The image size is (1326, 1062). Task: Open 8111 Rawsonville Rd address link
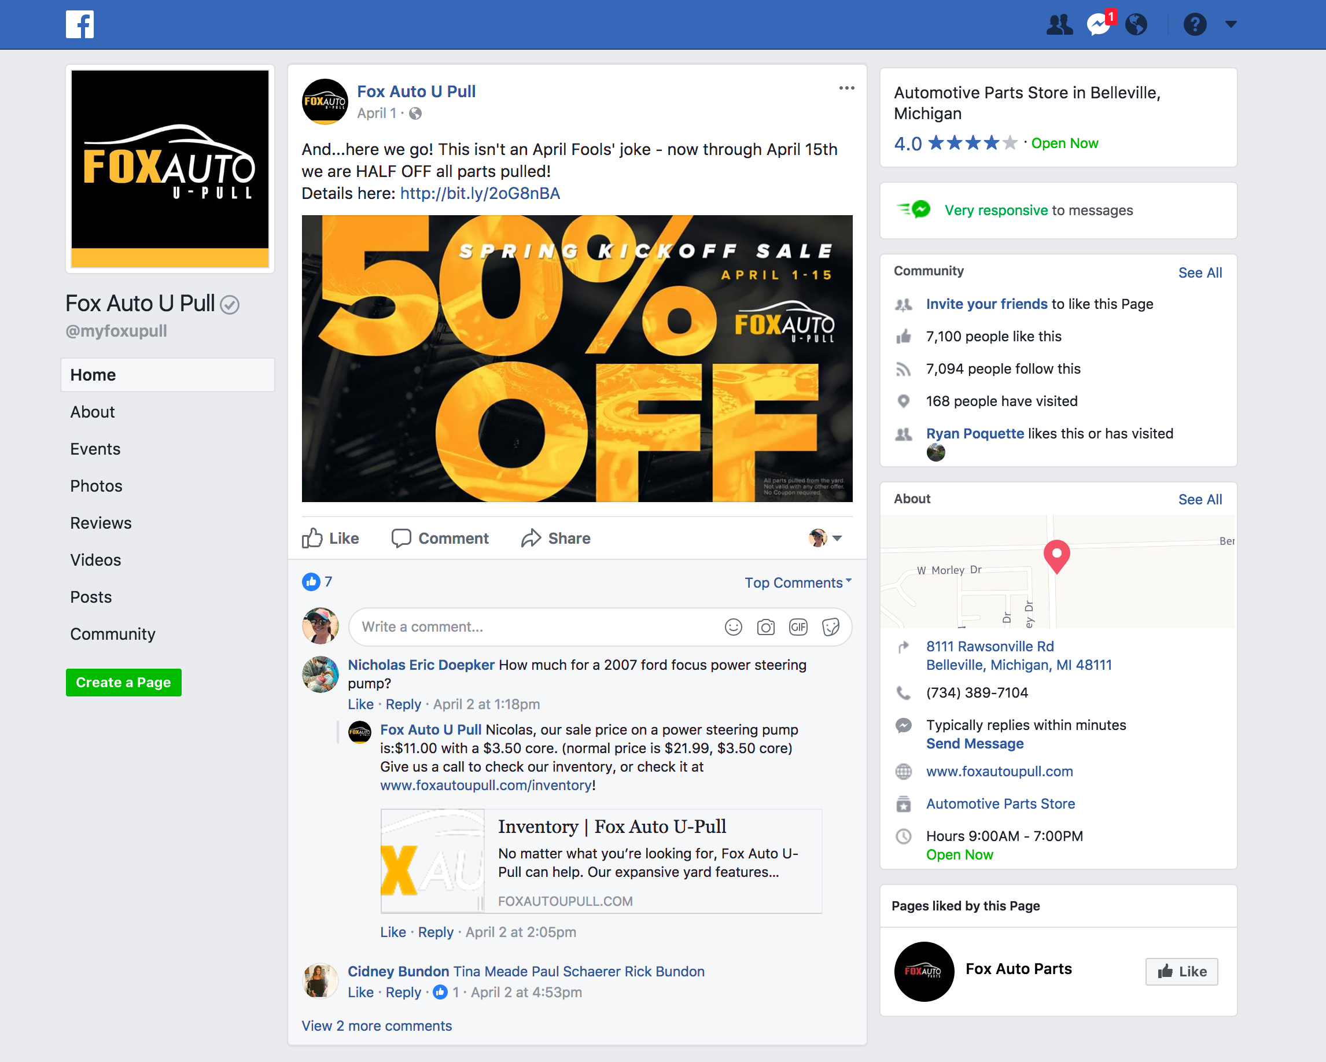(1018, 655)
